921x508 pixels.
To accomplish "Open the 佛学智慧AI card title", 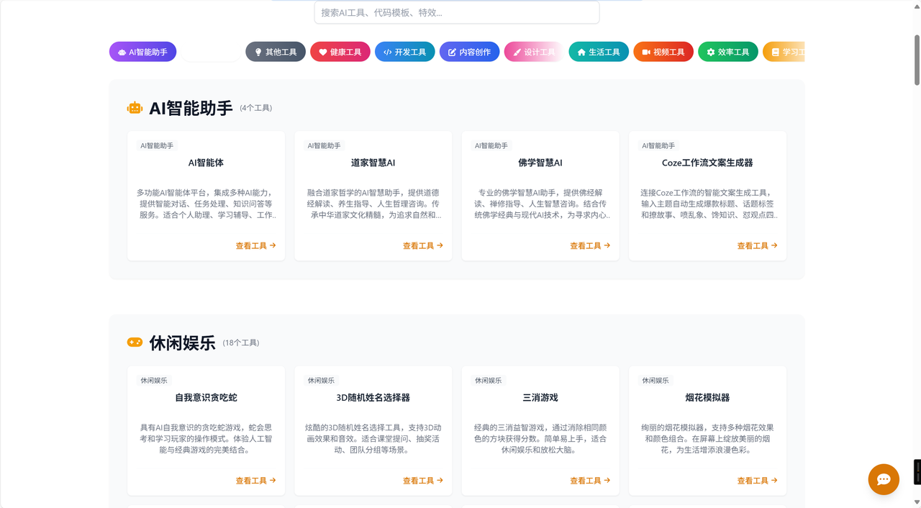I will [x=540, y=163].
